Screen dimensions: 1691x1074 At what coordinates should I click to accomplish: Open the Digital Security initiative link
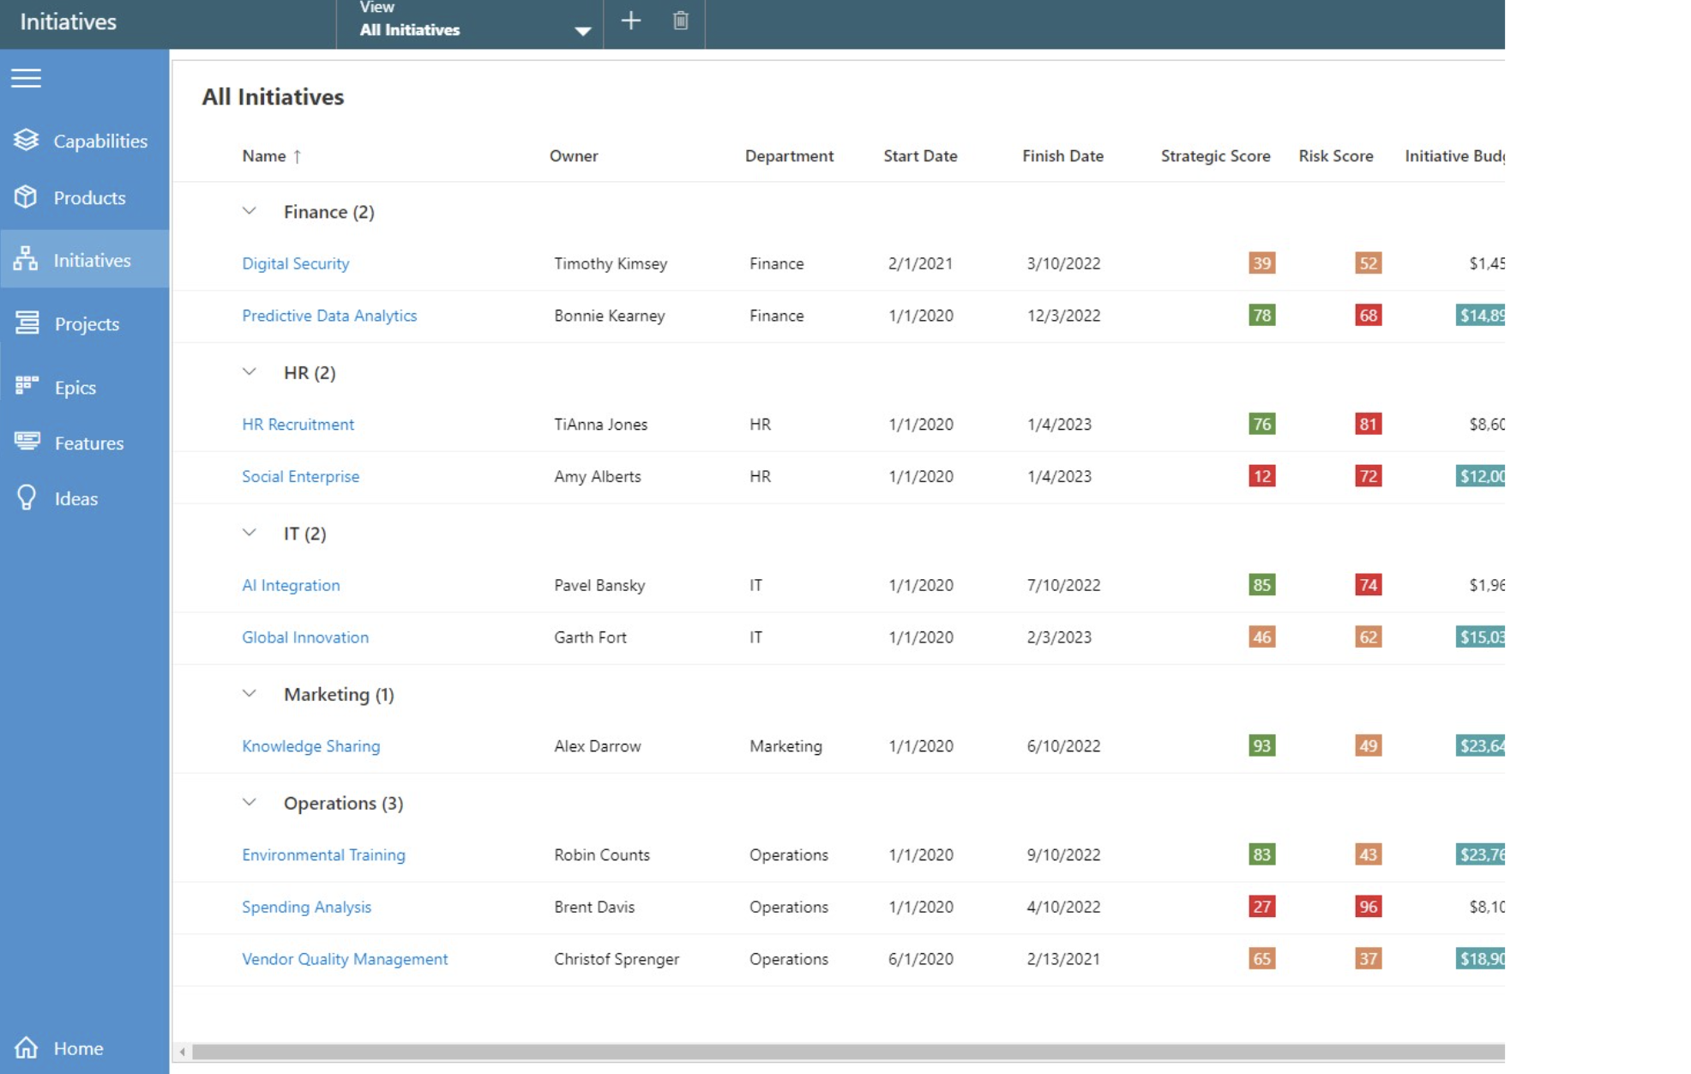tap(296, 263)
